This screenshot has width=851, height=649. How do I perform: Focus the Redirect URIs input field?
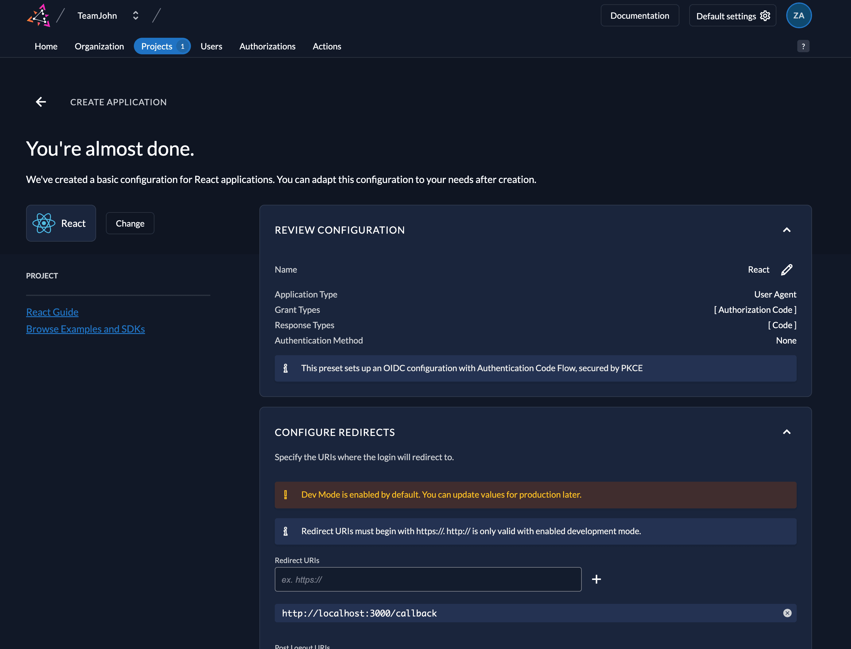coord(428,579)
